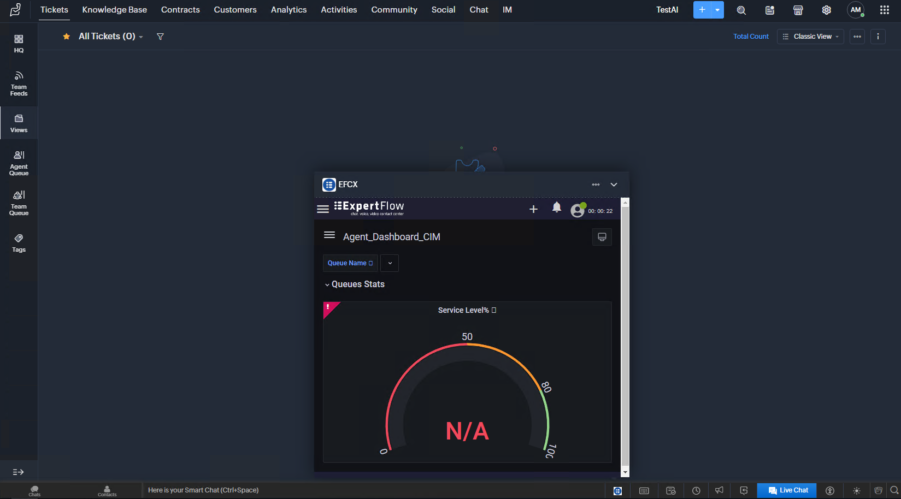901x499 pixels.
Task: Click the filter icon next to All Tickets
Action: (x=160, y=36)
